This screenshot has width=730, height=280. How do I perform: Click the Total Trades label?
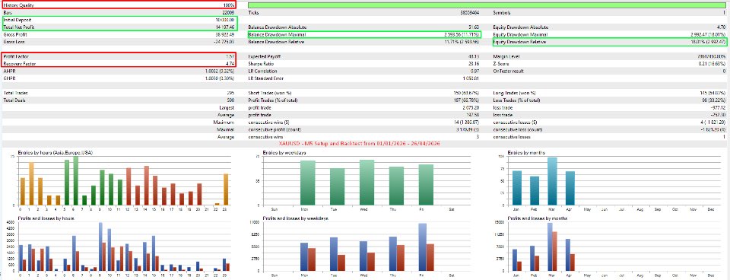tap(15, 93)
